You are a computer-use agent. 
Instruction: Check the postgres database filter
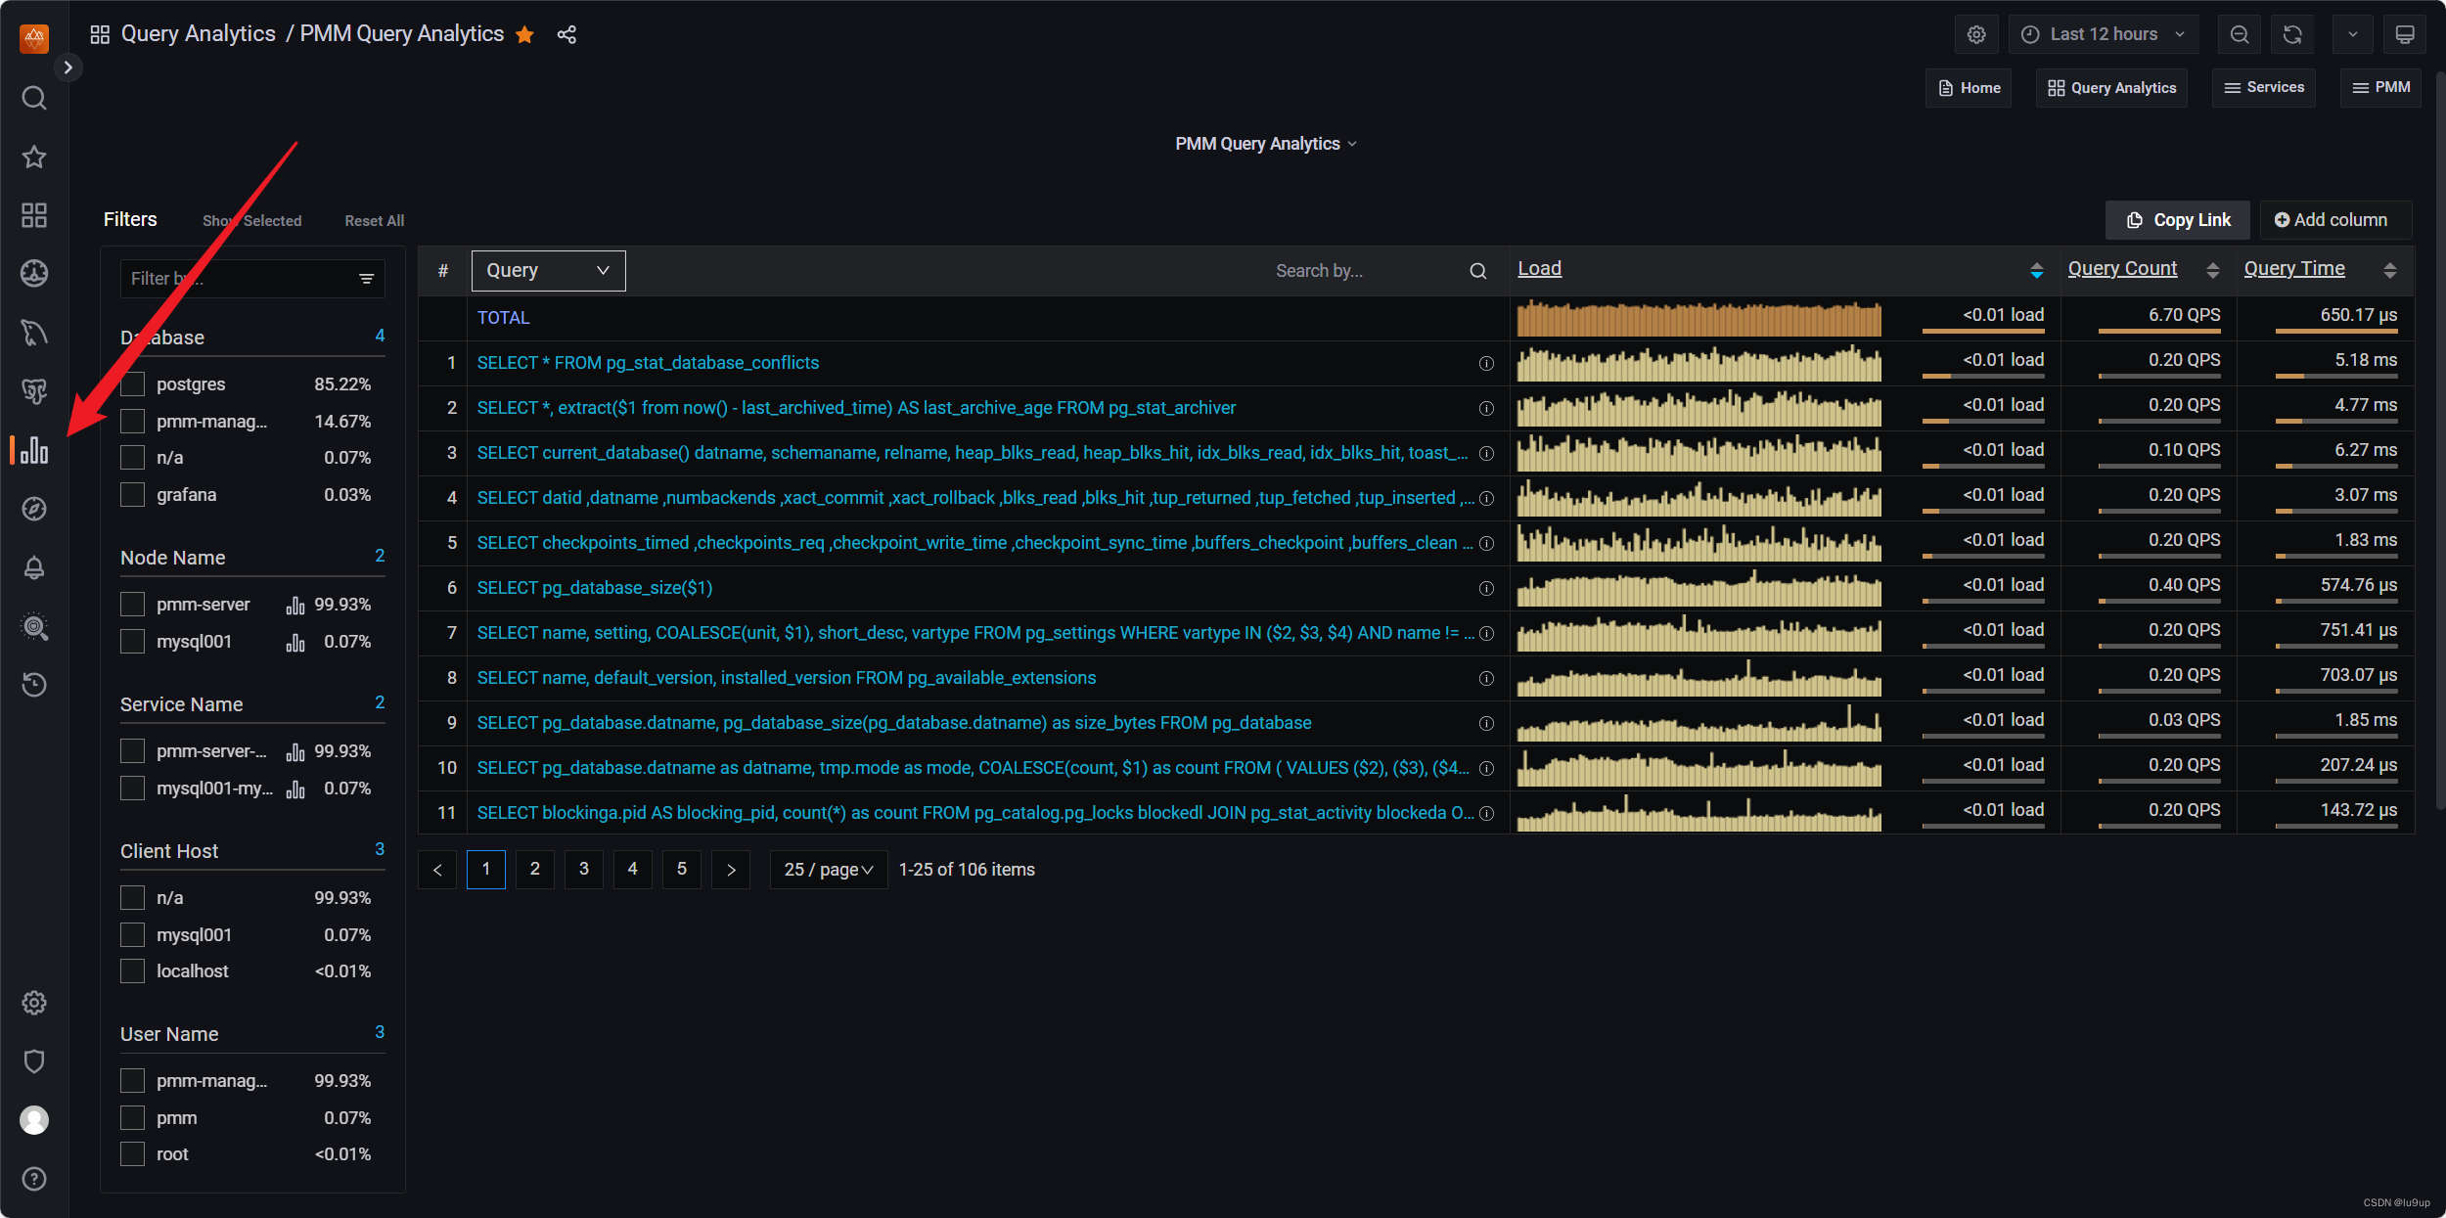(133, 384)
